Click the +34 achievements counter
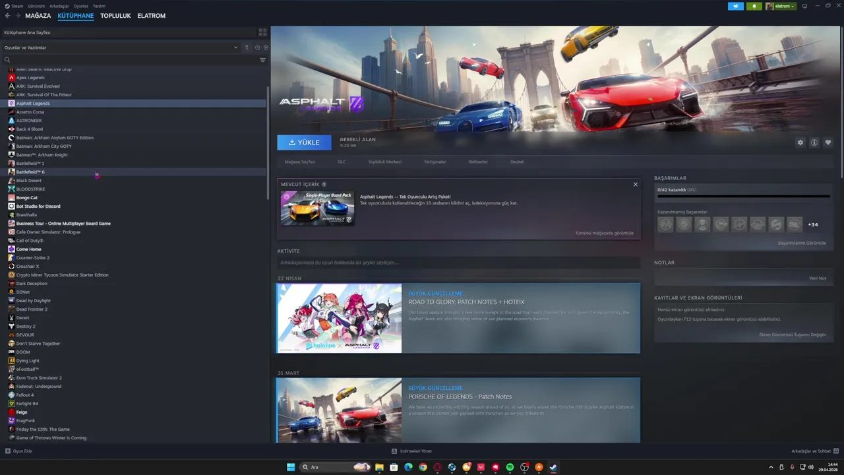The width and height of the screenshot is (844, 475). (813, 224)
